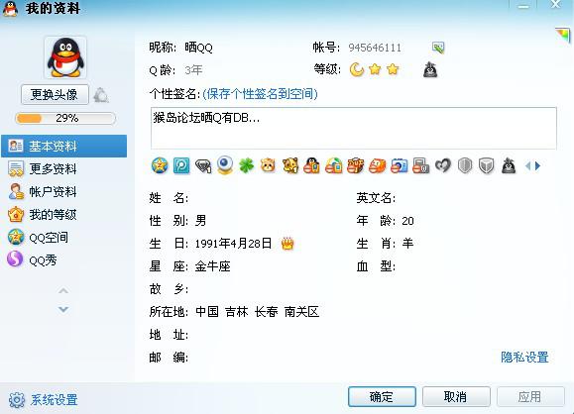Click the bell icon beside 更换头像
Screen dimensions: 574x414
click(101, 95)
